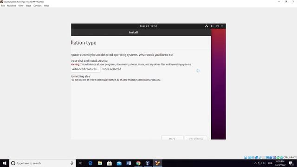Select the 'Something else' option label

80,76
